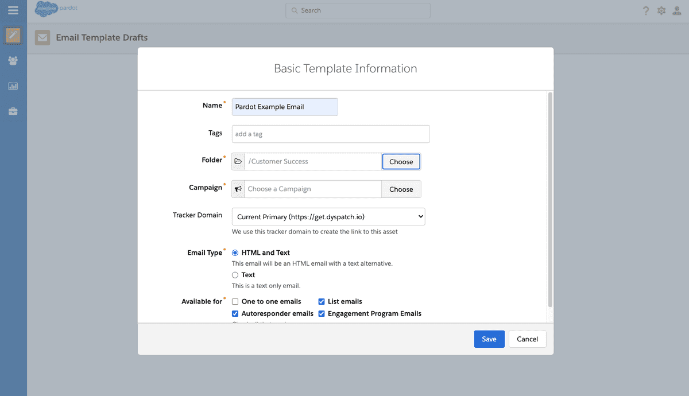Uncheck List emails
This screenshot has width=689, height=396.
[x=322, y=301]
